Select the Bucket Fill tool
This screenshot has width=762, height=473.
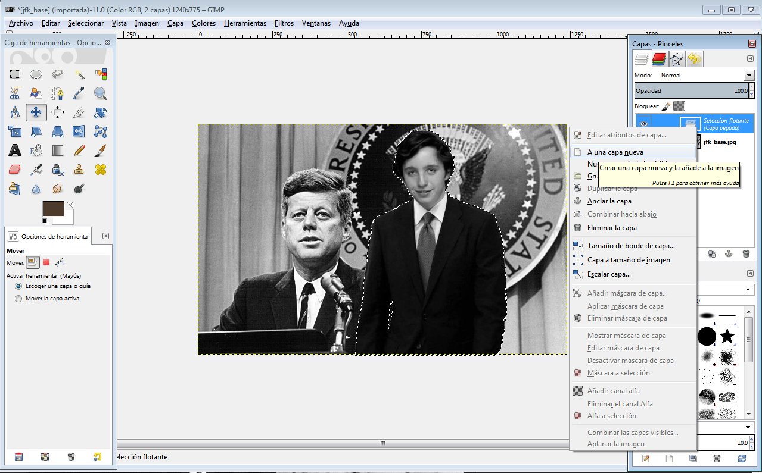pos(36,150)
